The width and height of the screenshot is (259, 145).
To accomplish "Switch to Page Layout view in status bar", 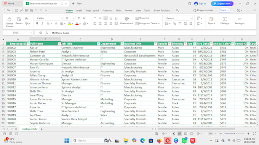I will click(185, 134).
